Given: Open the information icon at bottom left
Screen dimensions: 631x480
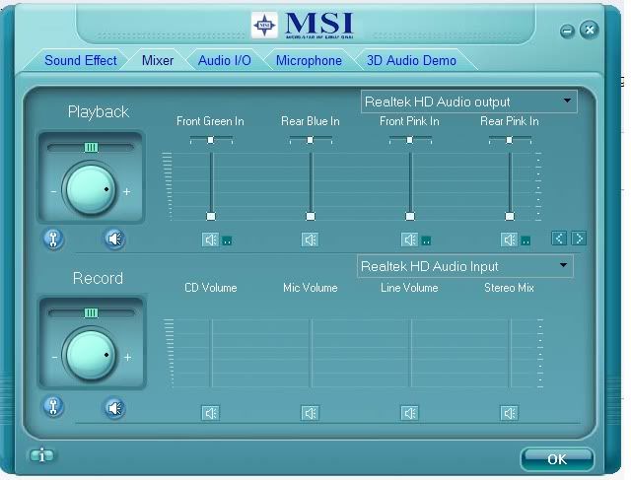Looking at the screenshot, I should click(x=41, y=456).
